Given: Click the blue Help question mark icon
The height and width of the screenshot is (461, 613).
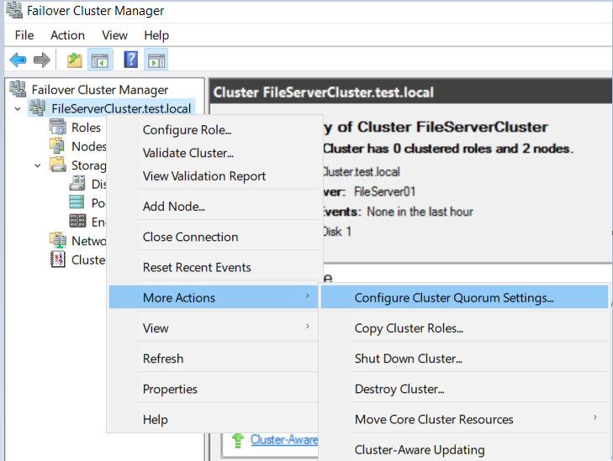Looking at the screenshot, I should (x=131, y=60).
